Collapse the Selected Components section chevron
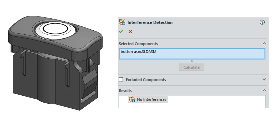274x130 pixels. pos(264,43)
